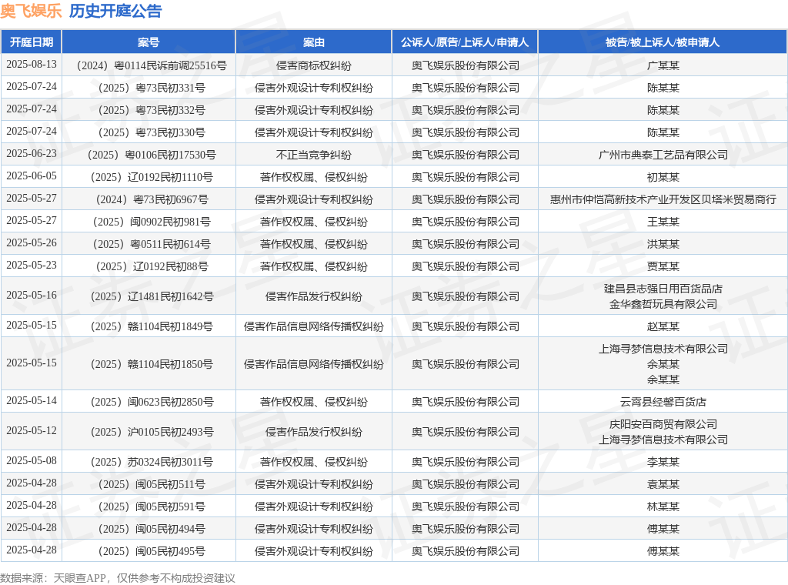Click defendant 广某某

pyautogui.click(x=663, y=65)
